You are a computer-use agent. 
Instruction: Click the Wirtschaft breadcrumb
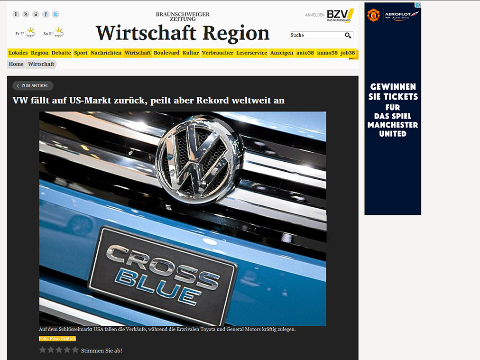point(41,64)
